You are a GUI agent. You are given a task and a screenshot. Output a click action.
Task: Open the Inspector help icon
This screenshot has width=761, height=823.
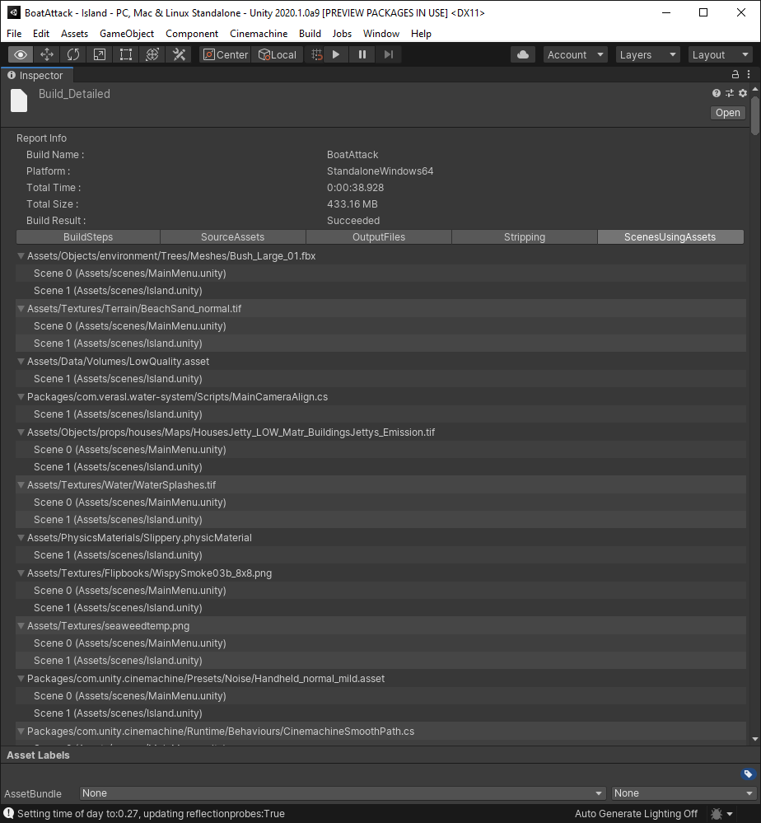click(717, 93)
